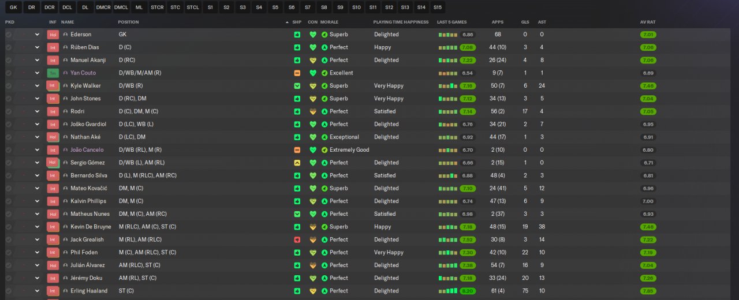Sort by the Apps column header

tap(497, 22)
